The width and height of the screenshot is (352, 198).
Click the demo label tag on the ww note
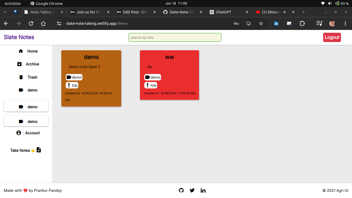coord(153,77)
